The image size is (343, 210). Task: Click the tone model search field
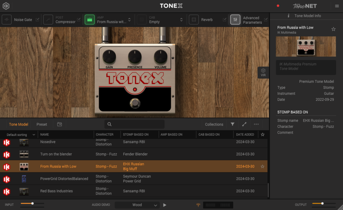click(x=134, y=124)
